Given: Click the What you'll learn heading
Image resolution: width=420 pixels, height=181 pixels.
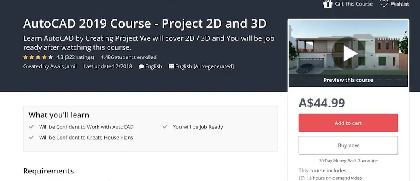Looking at the screenshot, I should pyautogui.click(x=59, y=115).
